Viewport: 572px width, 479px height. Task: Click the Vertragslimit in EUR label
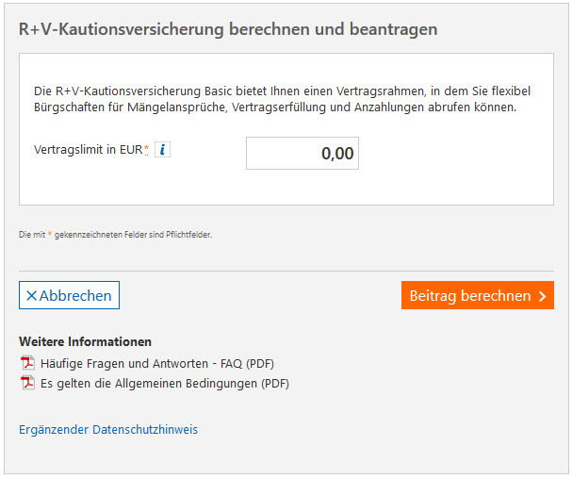[88, 150]
